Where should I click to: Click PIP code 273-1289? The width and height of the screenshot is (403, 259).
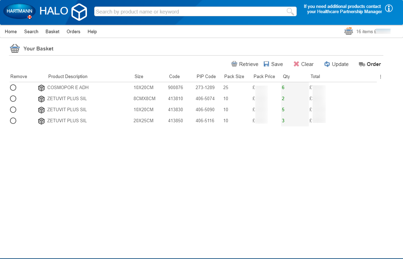coord(205,87)
